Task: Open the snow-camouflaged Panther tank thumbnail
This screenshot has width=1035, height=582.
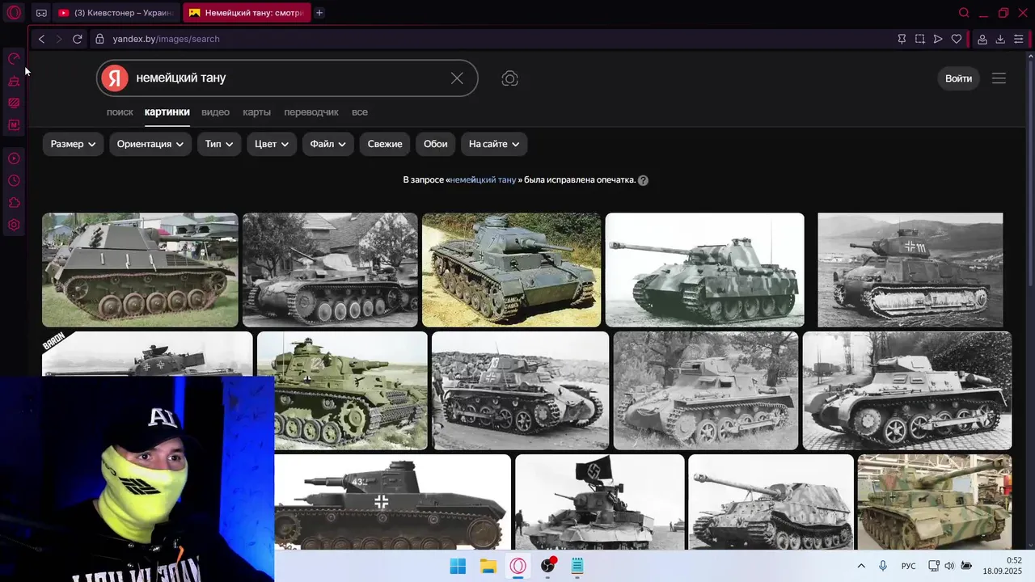Action: pyautogui.click(x=705, y=270)
